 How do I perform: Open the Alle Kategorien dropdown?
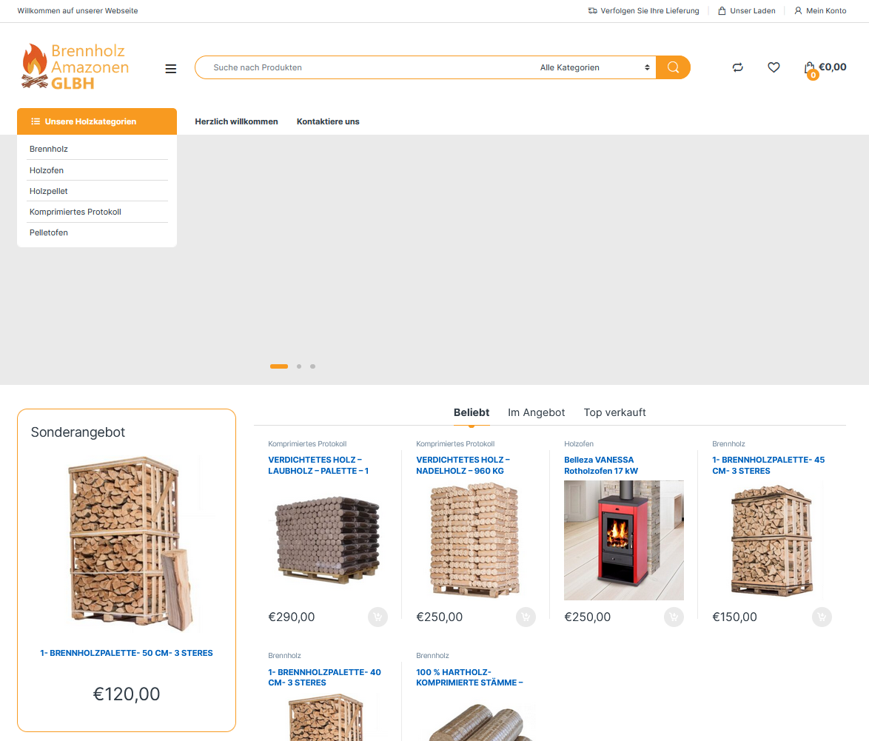[x=594, y=67]
